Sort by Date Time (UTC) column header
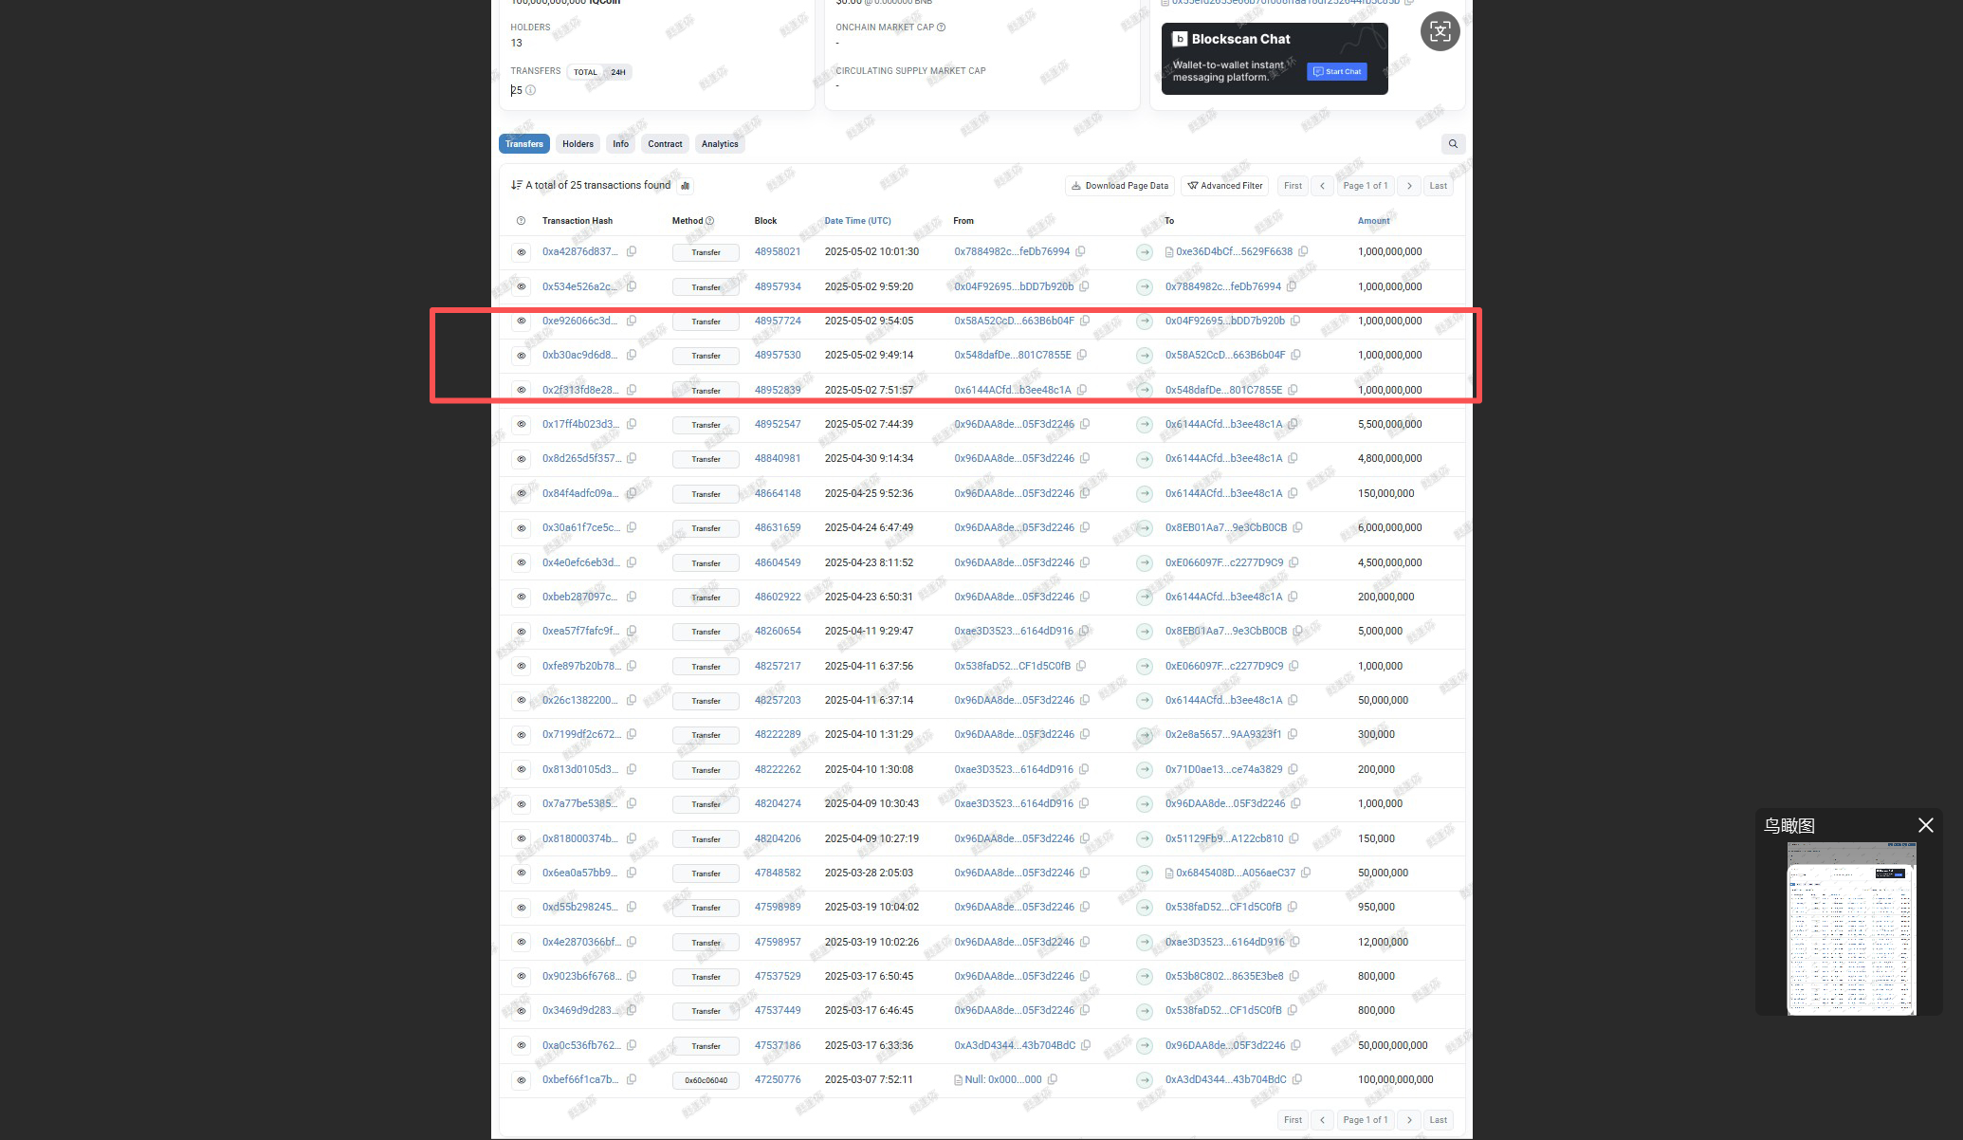1963x1140 pixels. click(857, 221)
